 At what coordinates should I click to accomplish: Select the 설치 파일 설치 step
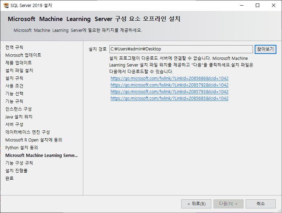(x=19, y=70)
